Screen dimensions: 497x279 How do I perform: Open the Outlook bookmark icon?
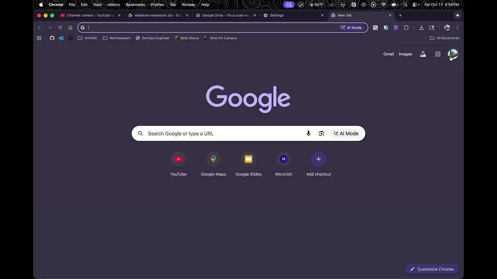coord(61,38)
